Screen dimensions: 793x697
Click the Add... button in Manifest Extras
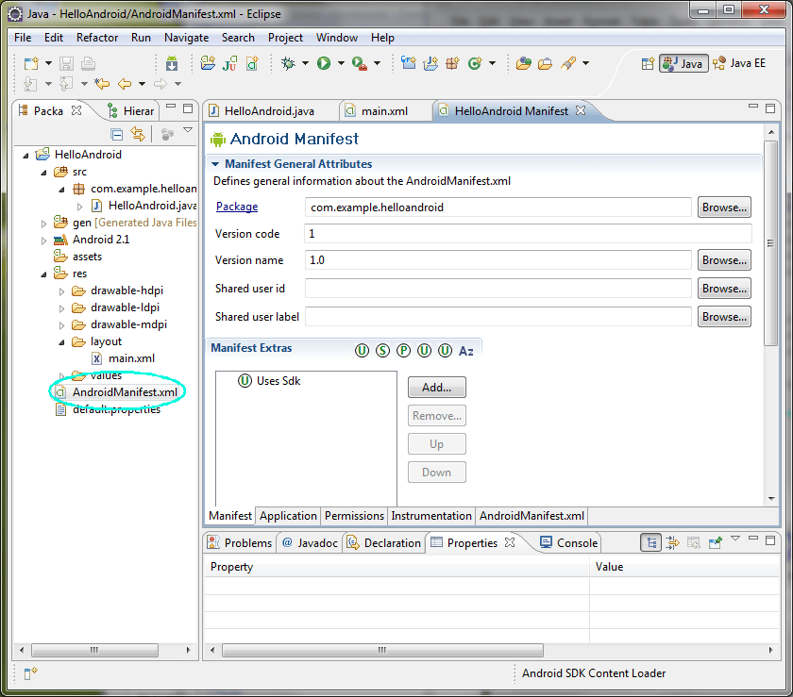(x=436, y=387)
